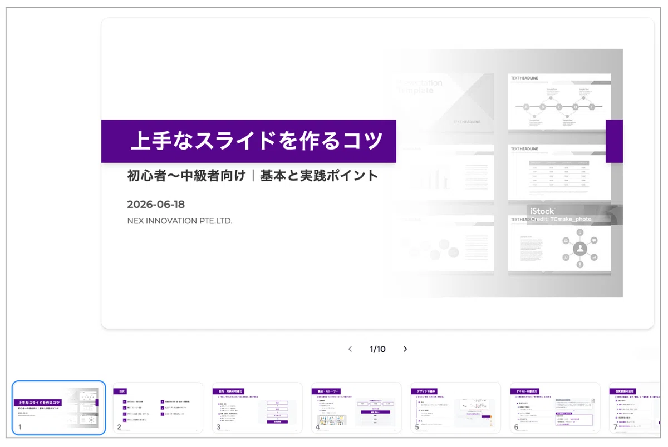Open slide 7 thumbnail 視覚要素の活用
Viewport: 668px width, 447px height.
click(x=635, y=408)
